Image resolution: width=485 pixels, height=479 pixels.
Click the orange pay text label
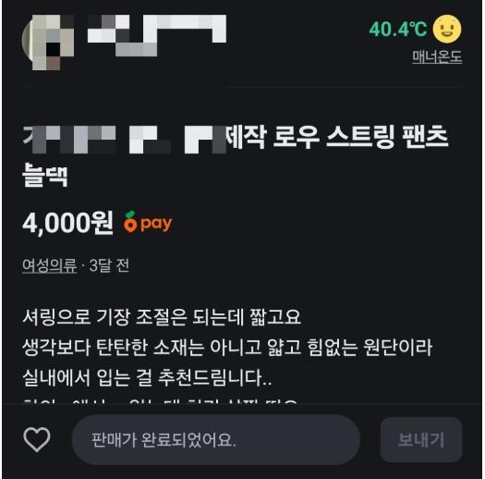(x=156, y=224)
